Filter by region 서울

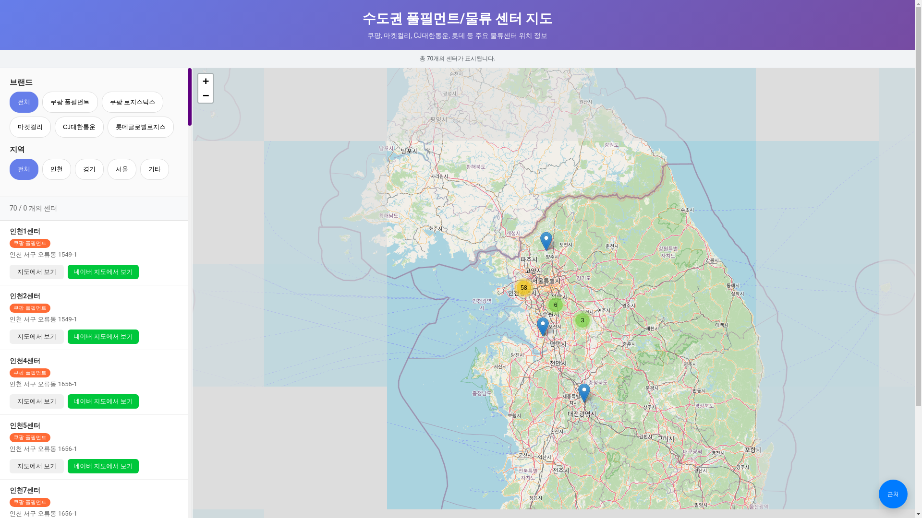pos(122,169)
